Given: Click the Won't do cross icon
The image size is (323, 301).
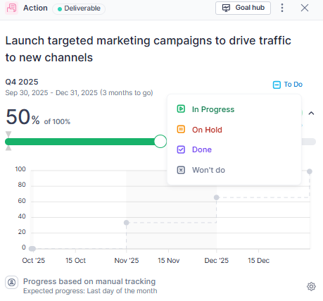Looking at the screenshot, I should [181, 170].
